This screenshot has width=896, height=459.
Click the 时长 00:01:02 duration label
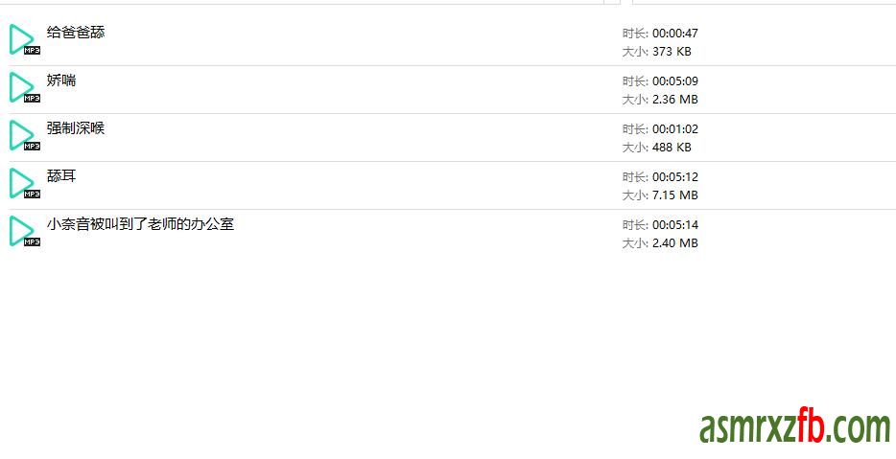(660, 129)
